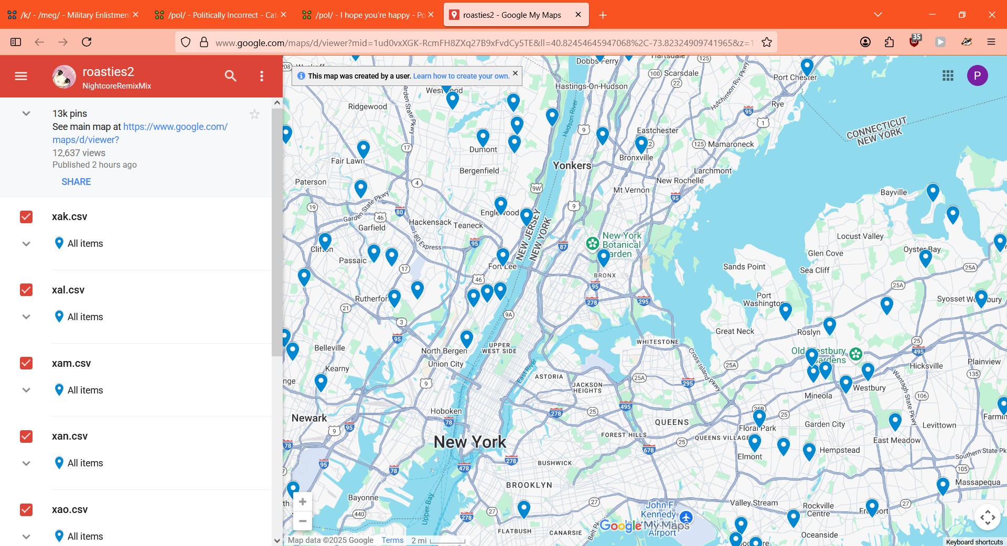Open the Terms link at map bottom
This screenshot has height=546, width=1007.
coord(392,540)
